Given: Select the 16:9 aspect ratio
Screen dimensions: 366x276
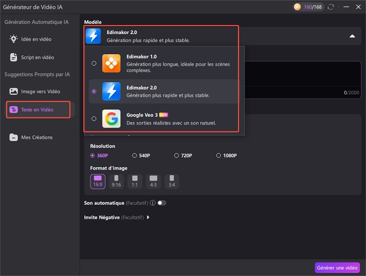Looking at the screenshot, I should pos(97,181).
